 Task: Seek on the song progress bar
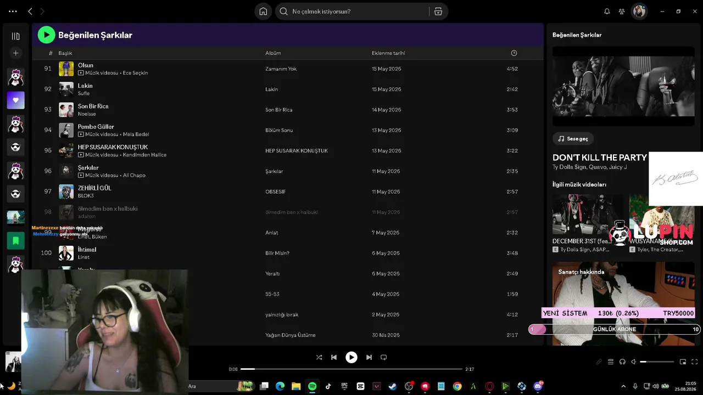pyautogui.click(x=351, y=369)
